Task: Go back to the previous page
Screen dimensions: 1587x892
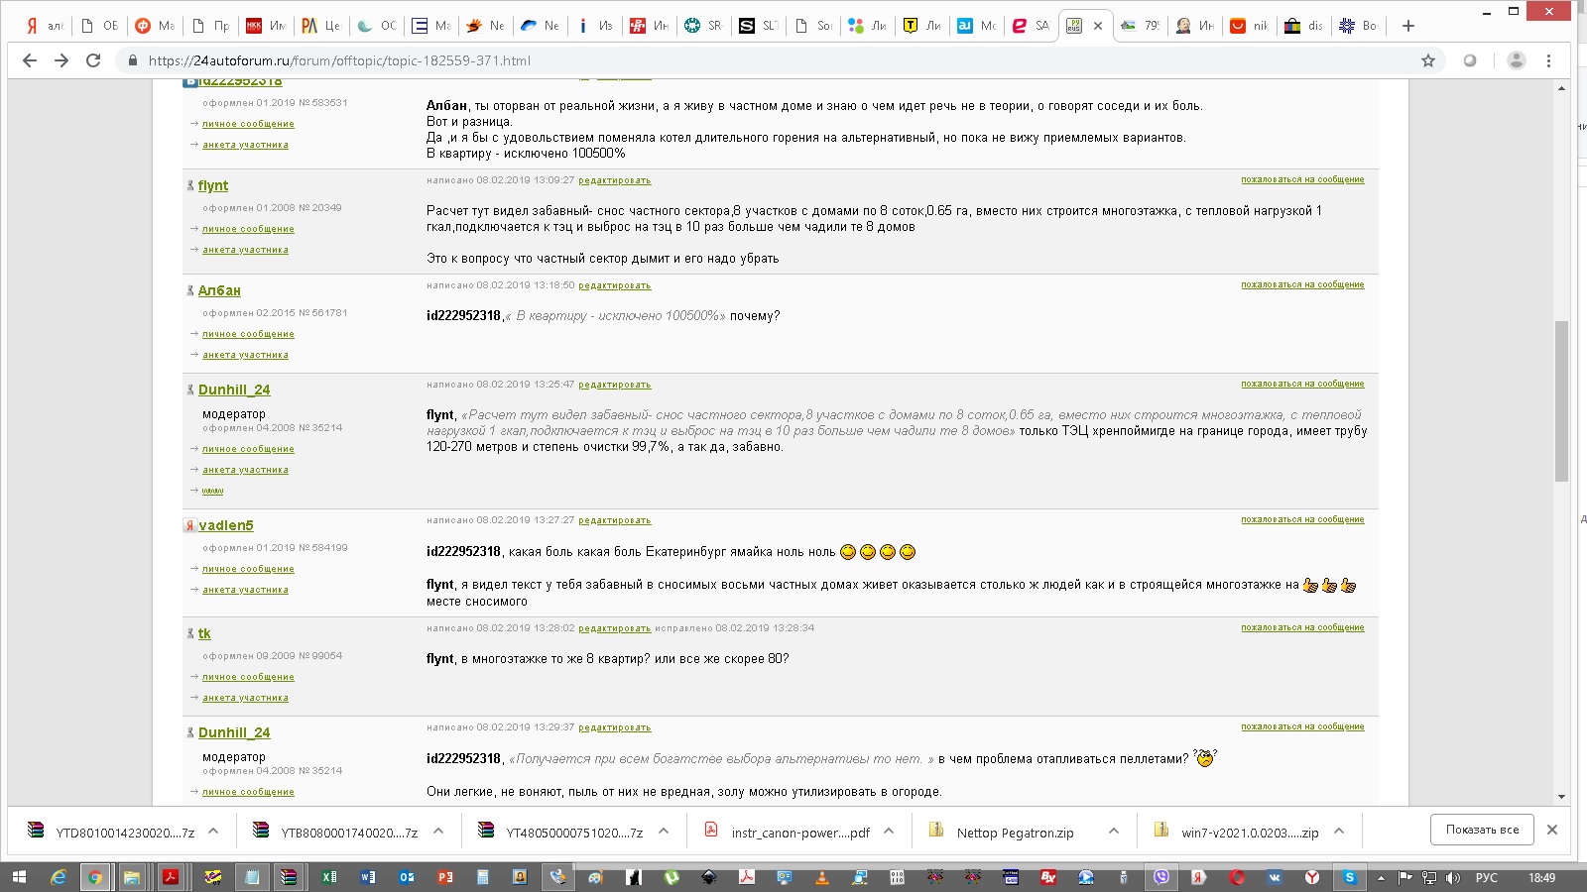Action: point(30,60)
